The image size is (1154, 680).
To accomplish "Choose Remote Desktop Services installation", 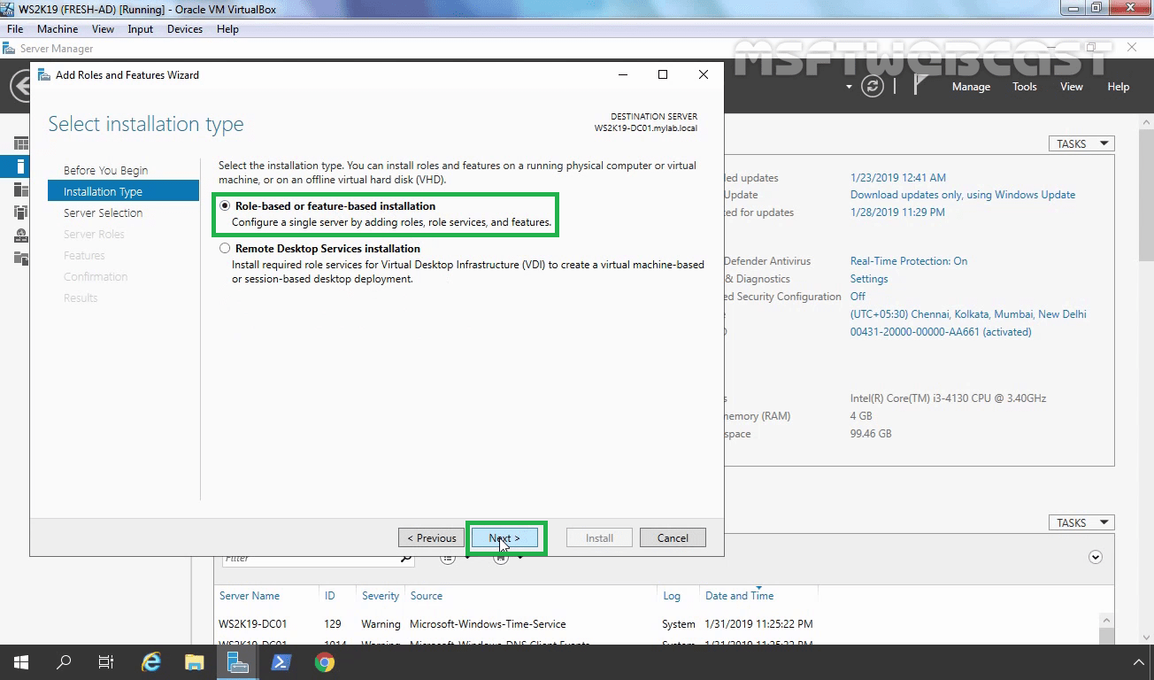I will click(225, 249).
